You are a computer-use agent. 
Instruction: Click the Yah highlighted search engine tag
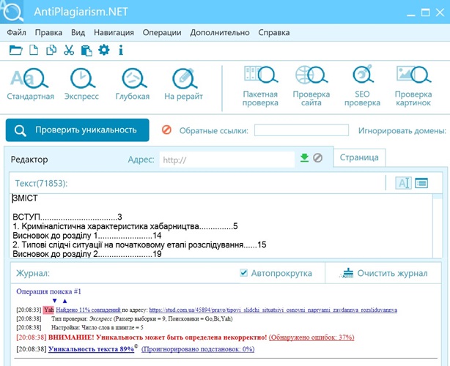coord(49,310)
